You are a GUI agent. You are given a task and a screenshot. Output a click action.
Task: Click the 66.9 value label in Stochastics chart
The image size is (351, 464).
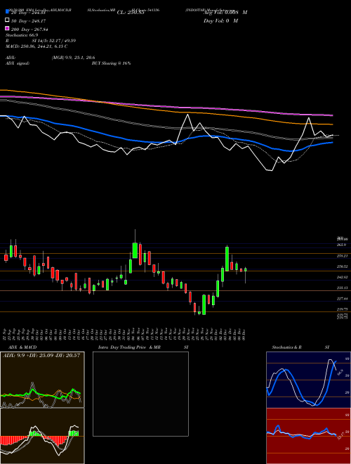tap(340, 373)
